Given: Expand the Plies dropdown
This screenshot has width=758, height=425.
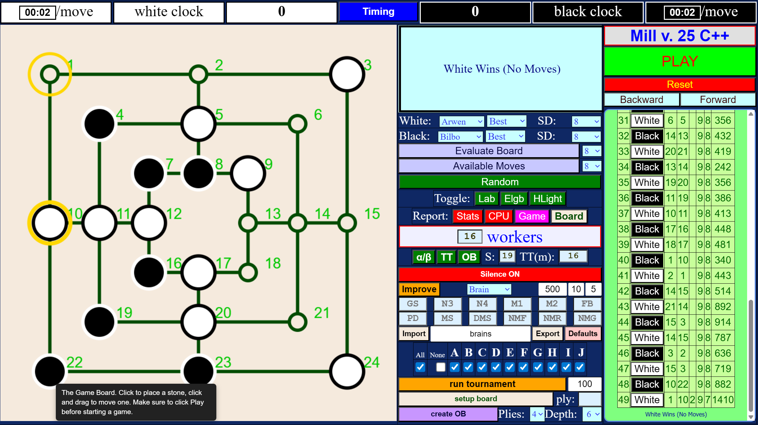Looking at the screenshot, I should [537, 414].
